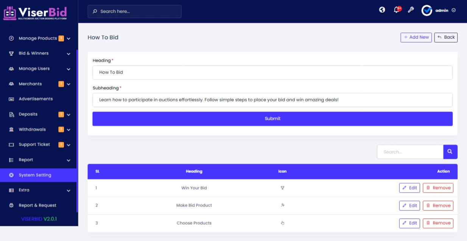Screen dimensions: 467x241
Task: Click the Bid & Winners trophy icon
Action: click(x=11, y=53)
